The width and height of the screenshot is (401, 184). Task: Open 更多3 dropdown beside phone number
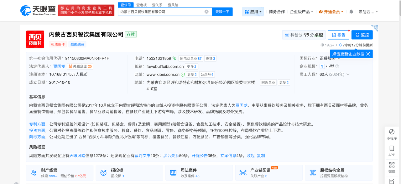[x=210, y=58]
